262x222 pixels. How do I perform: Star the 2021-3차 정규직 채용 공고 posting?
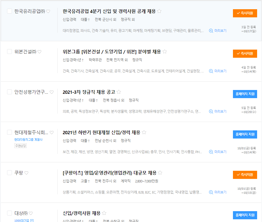(x=119, y=92)
